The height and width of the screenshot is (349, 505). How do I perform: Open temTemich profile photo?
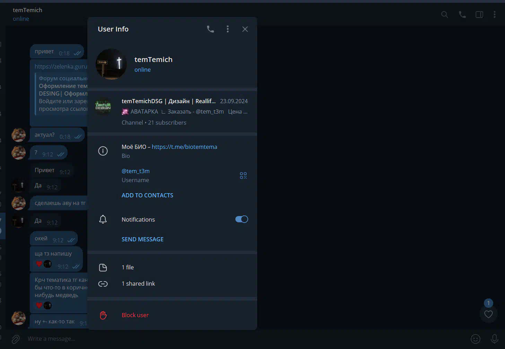(111, 64)
